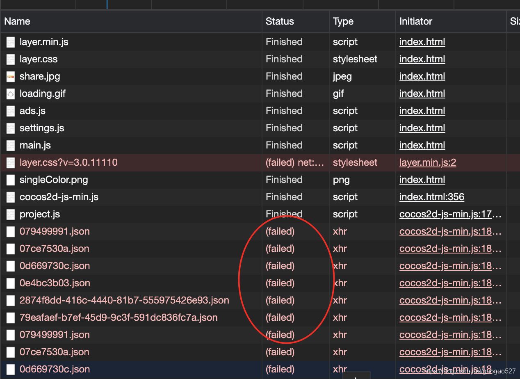This screenshot has width=520, height=379.
Task: Sort requests by the Status column header
Action: point(280,21)
